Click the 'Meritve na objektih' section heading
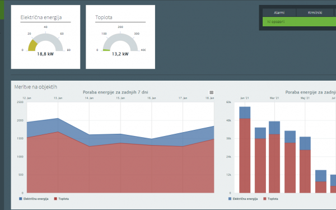336x210 pixels. click(36, 87)
